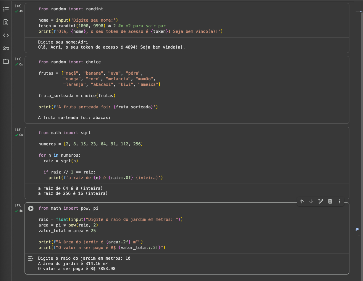Delete the selected cell with trash icon
363x281 pixels.
(x=330, y=201)
